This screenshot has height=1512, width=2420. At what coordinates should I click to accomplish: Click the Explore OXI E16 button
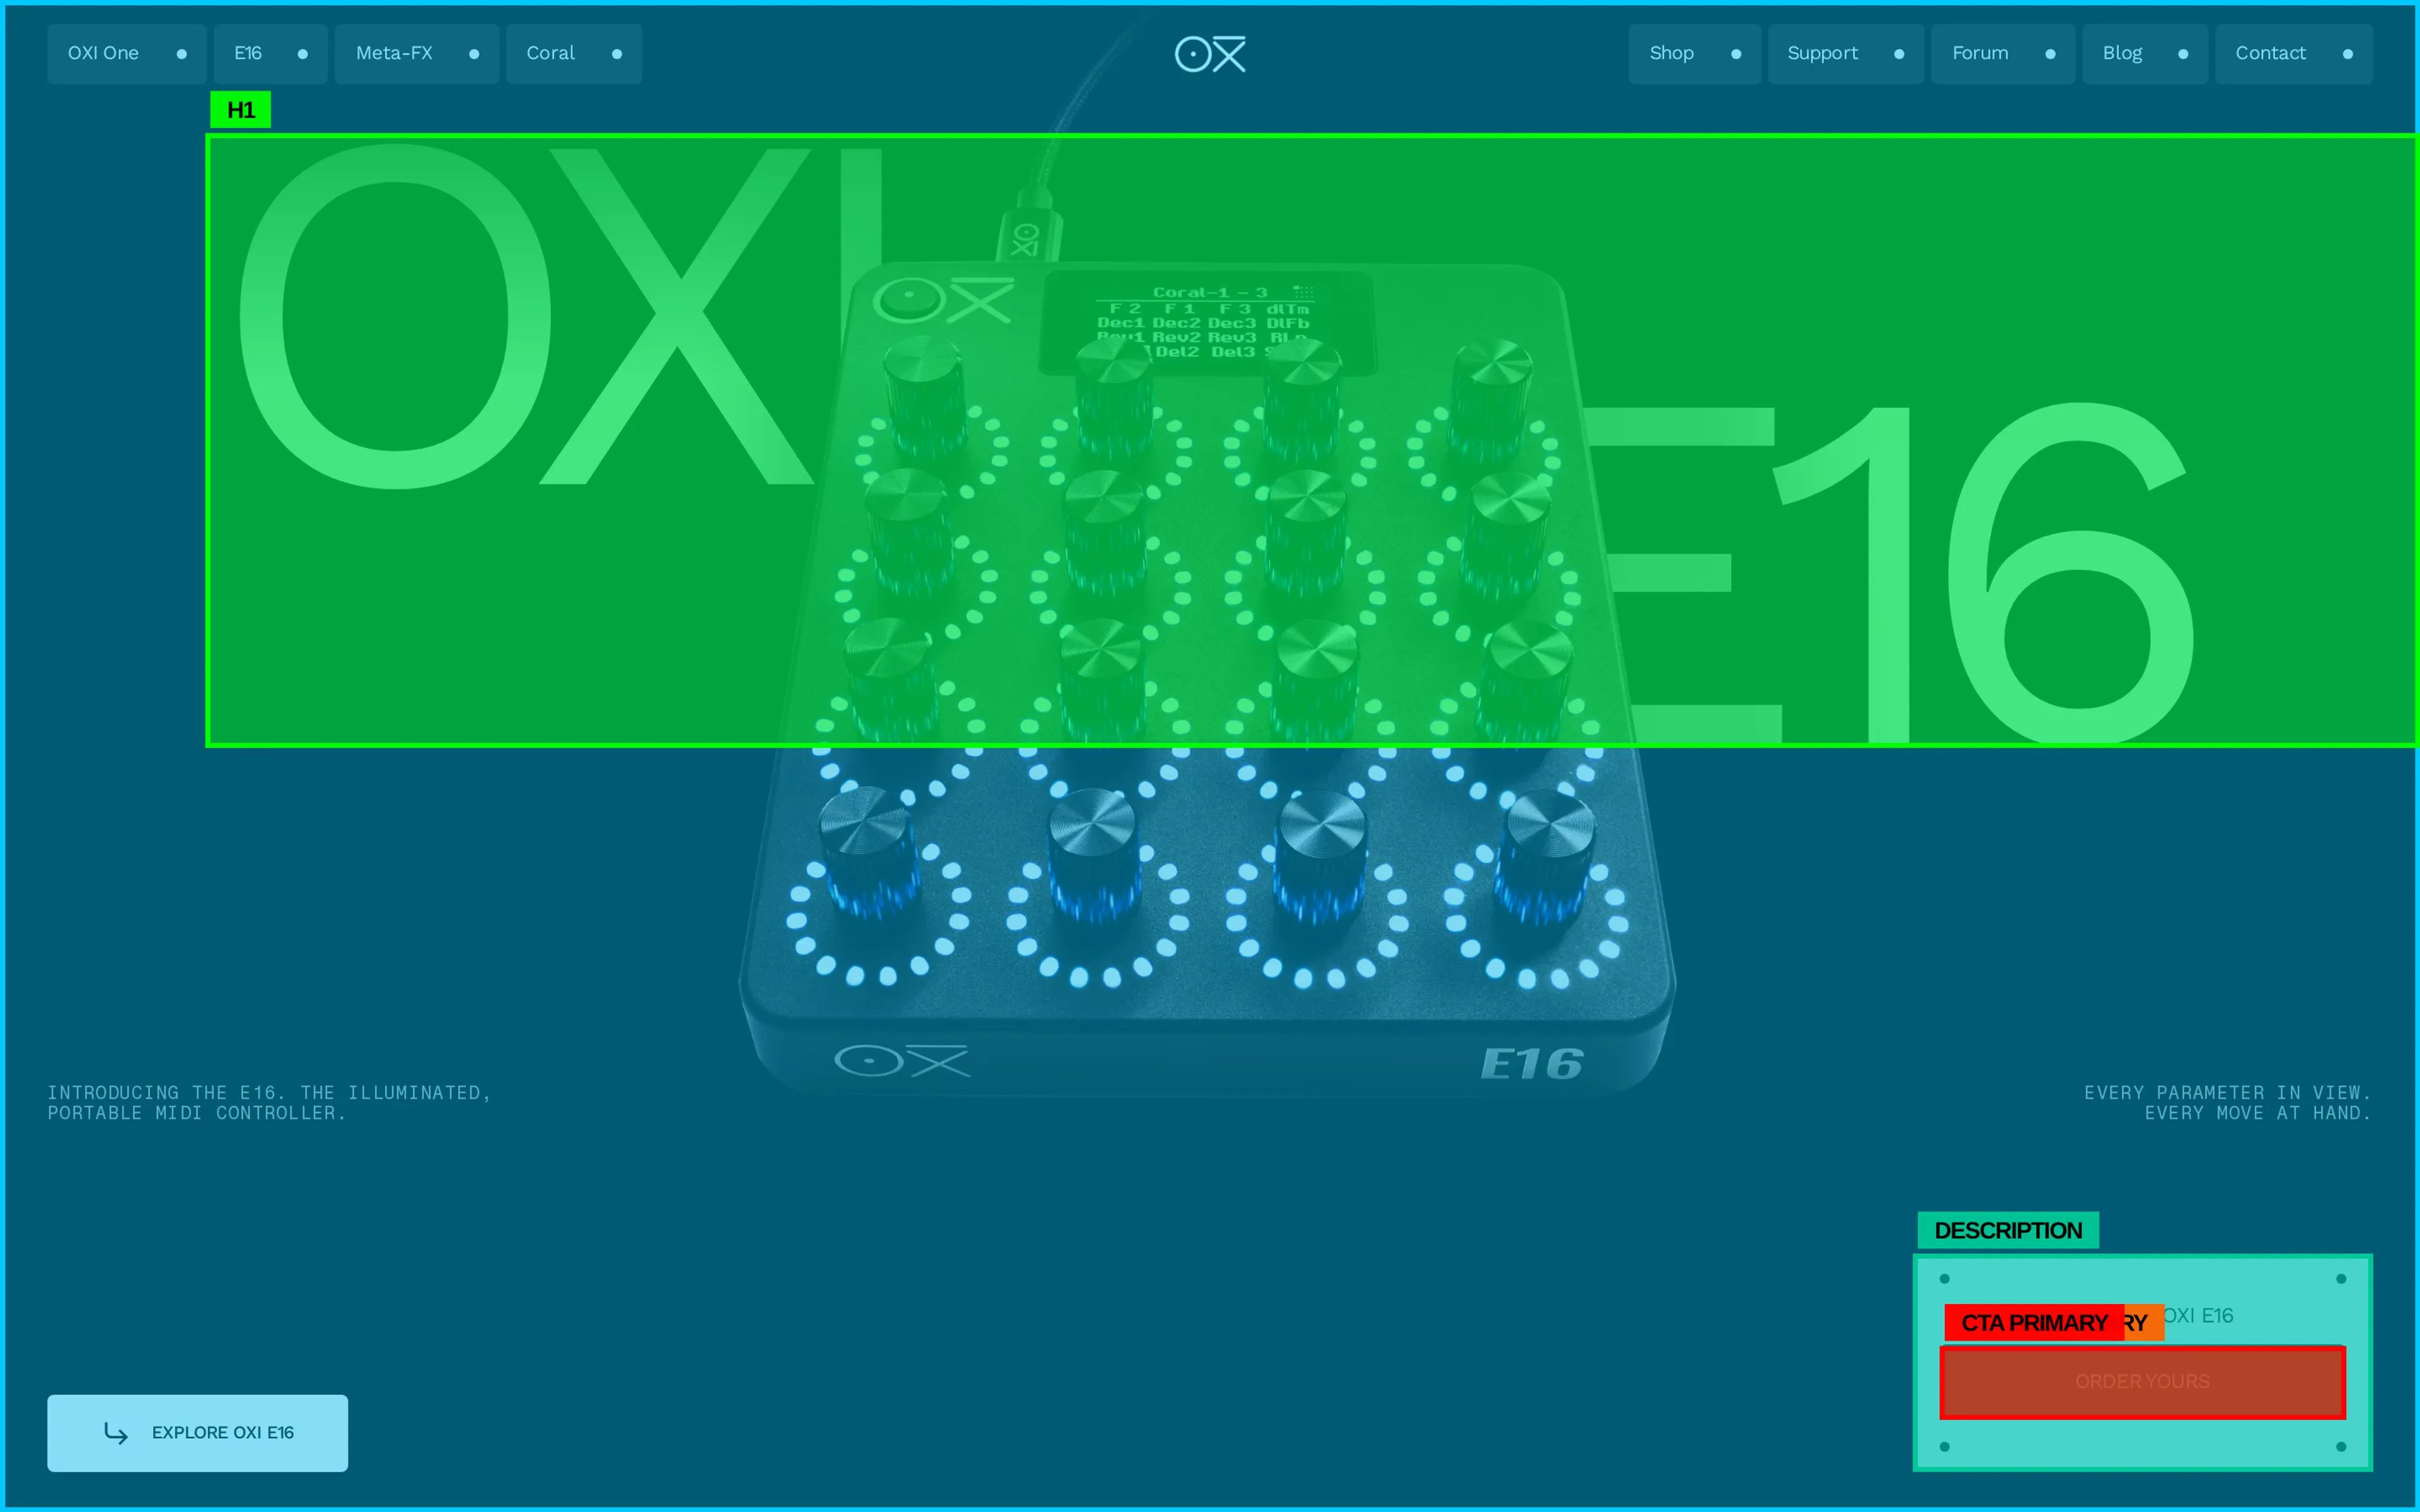(x=198, y=1433)
